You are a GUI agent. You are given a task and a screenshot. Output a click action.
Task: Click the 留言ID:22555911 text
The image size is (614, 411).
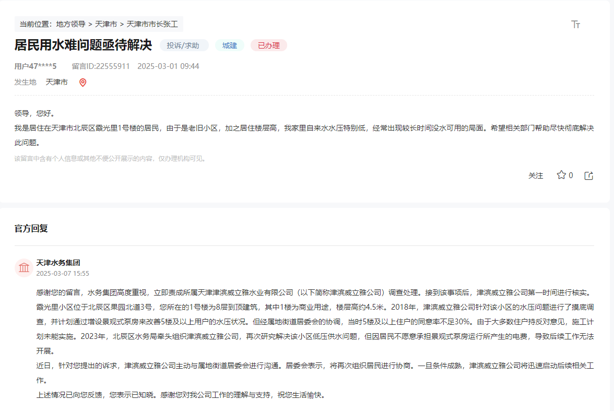pyautogui.click(x=101, y=66)
